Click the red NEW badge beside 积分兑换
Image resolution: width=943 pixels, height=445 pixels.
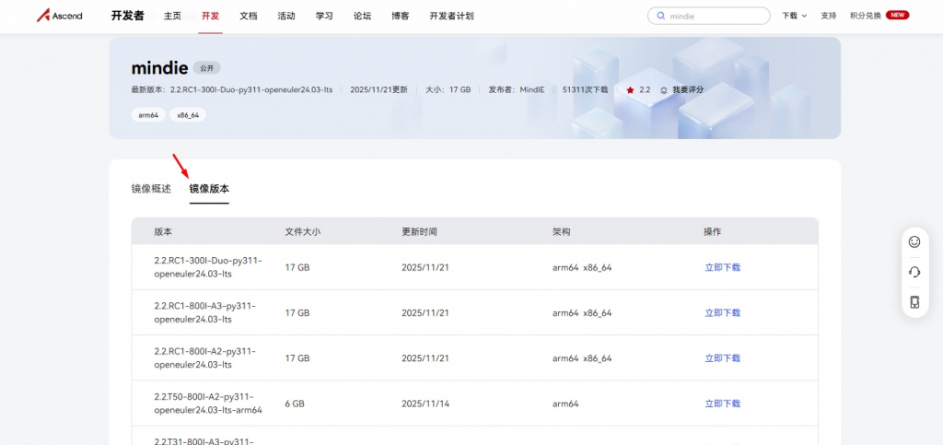coord(897,16)
